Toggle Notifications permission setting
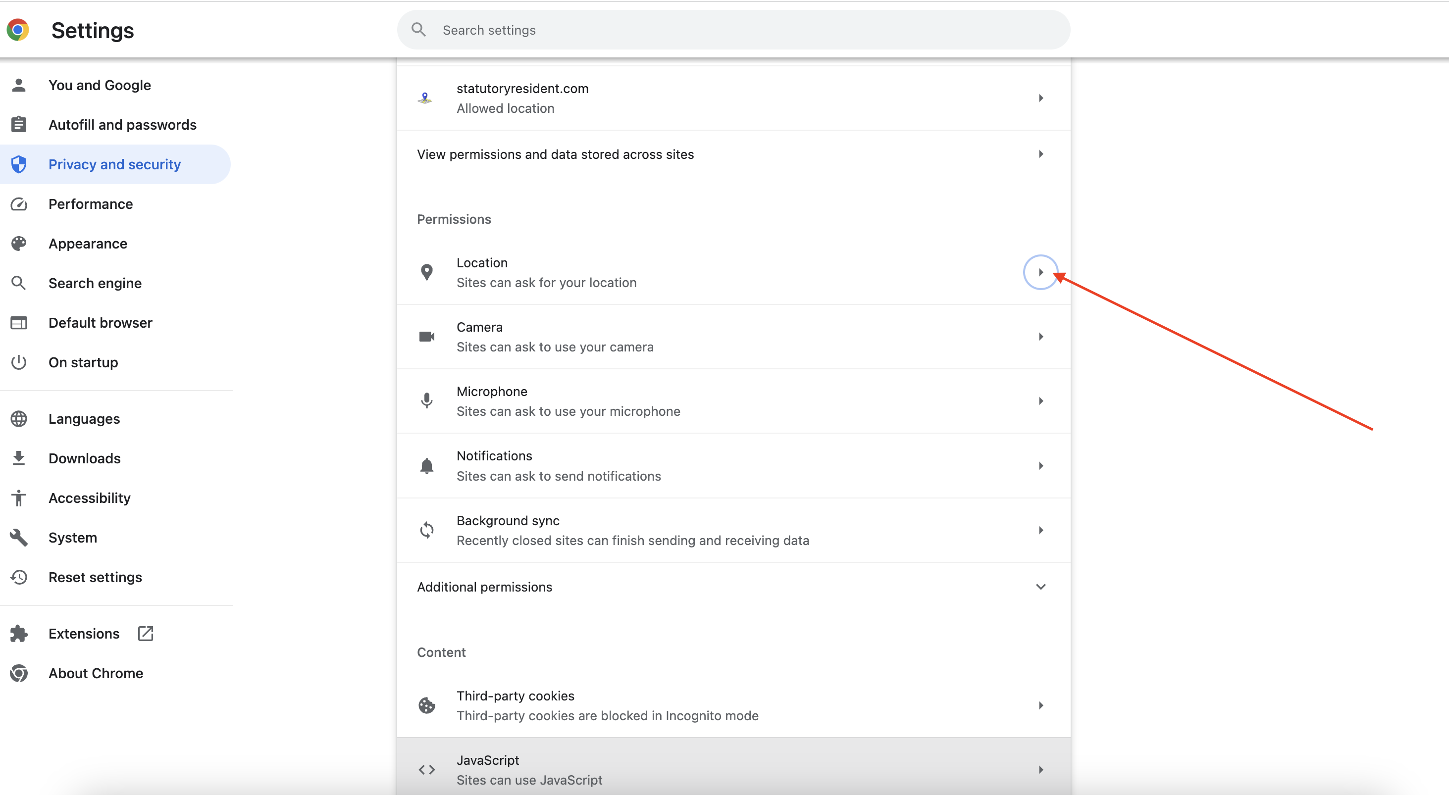 pos(1041,465)
